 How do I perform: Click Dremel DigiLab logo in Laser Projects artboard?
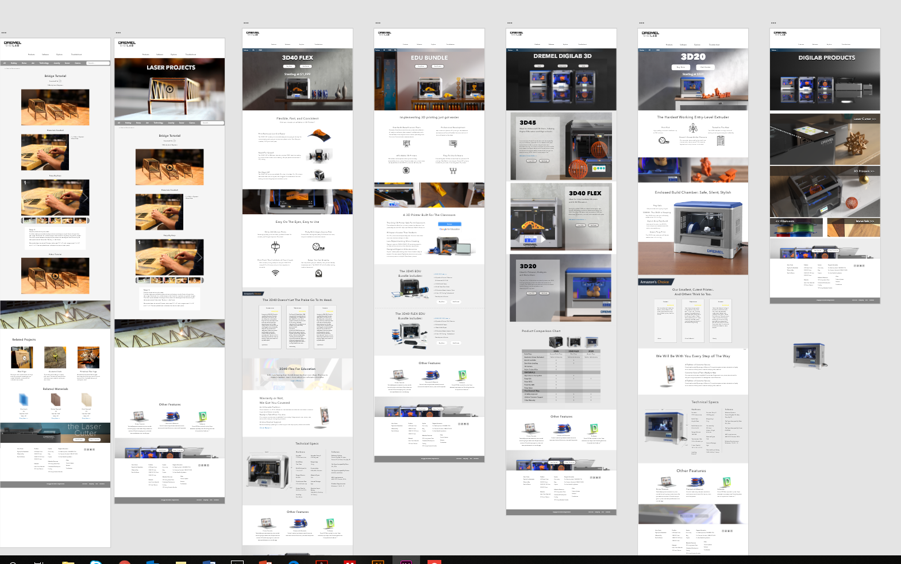(x=126, y=44)
